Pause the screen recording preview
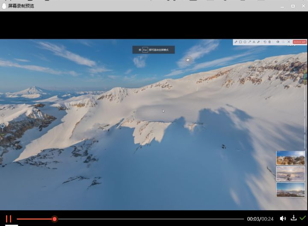The height and width of the screenshot is (226, 308). click(9, 219)
